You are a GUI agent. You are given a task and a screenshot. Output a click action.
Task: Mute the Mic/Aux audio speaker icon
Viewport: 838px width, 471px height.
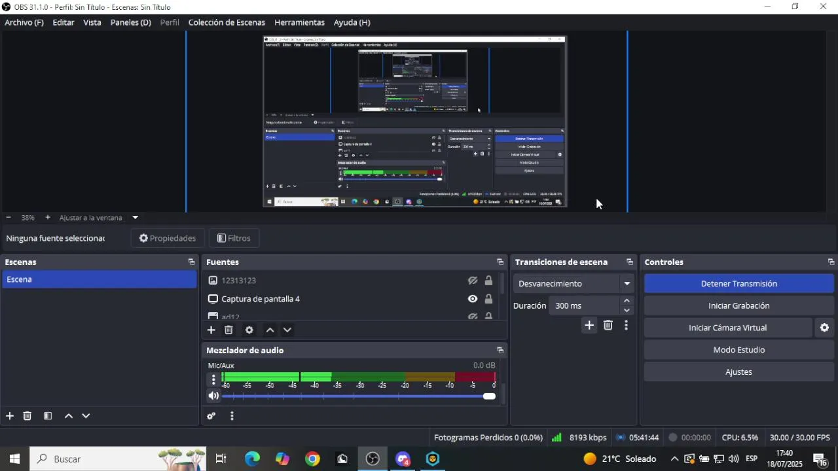pos(213,396)
